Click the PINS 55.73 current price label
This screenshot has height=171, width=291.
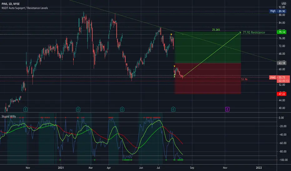279,77
